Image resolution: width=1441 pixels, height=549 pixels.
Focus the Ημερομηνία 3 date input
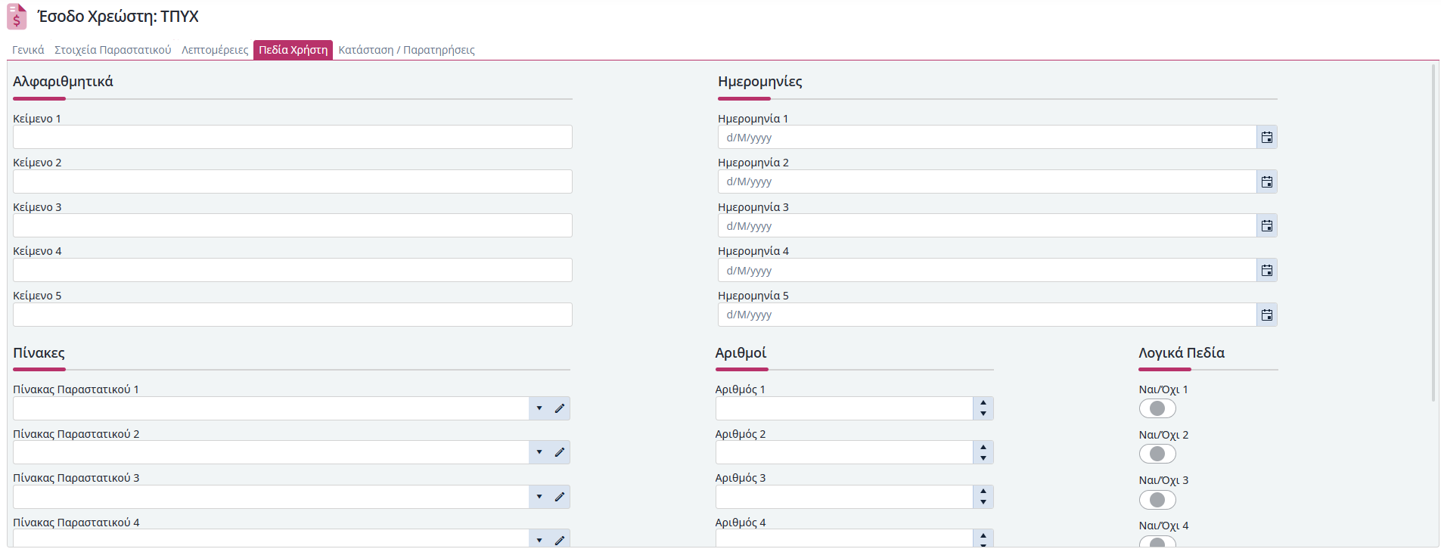(x=987, y=226)
